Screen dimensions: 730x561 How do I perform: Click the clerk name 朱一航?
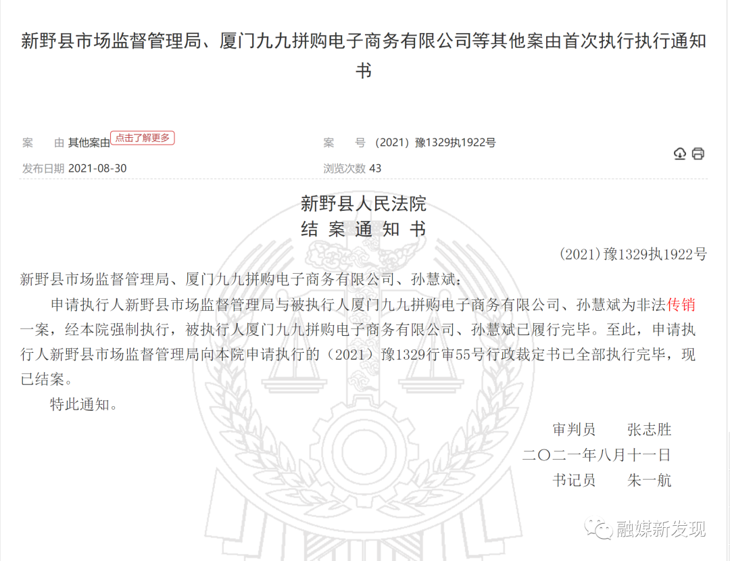tap(650, 480)
